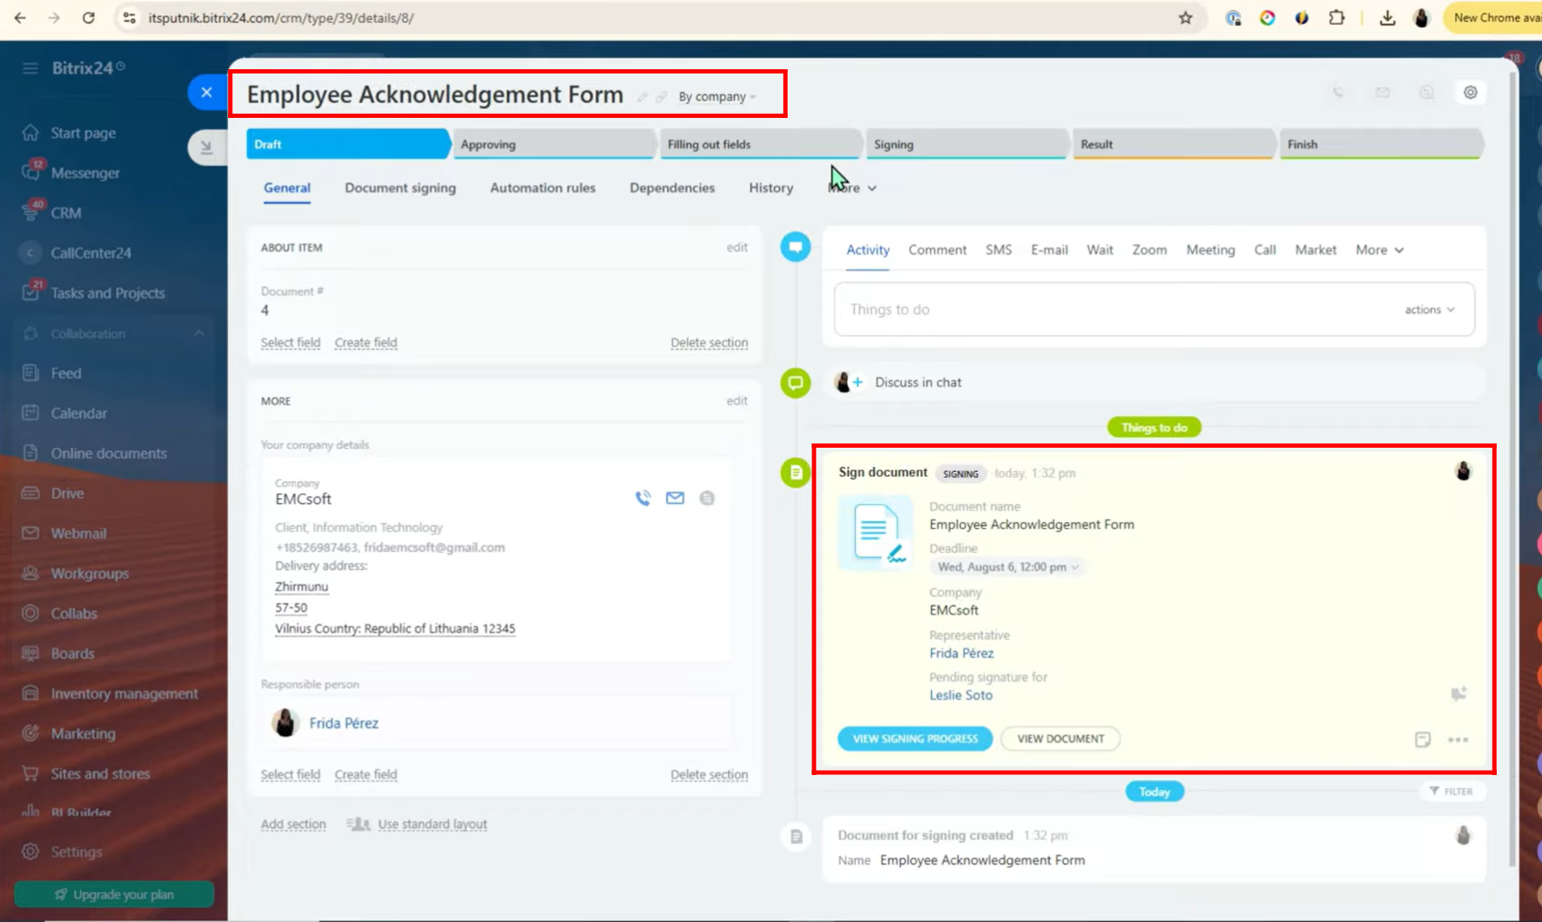The image size is (1542, 922).
Task: Open Leslie Soto pending signer link
Action: 961,695
